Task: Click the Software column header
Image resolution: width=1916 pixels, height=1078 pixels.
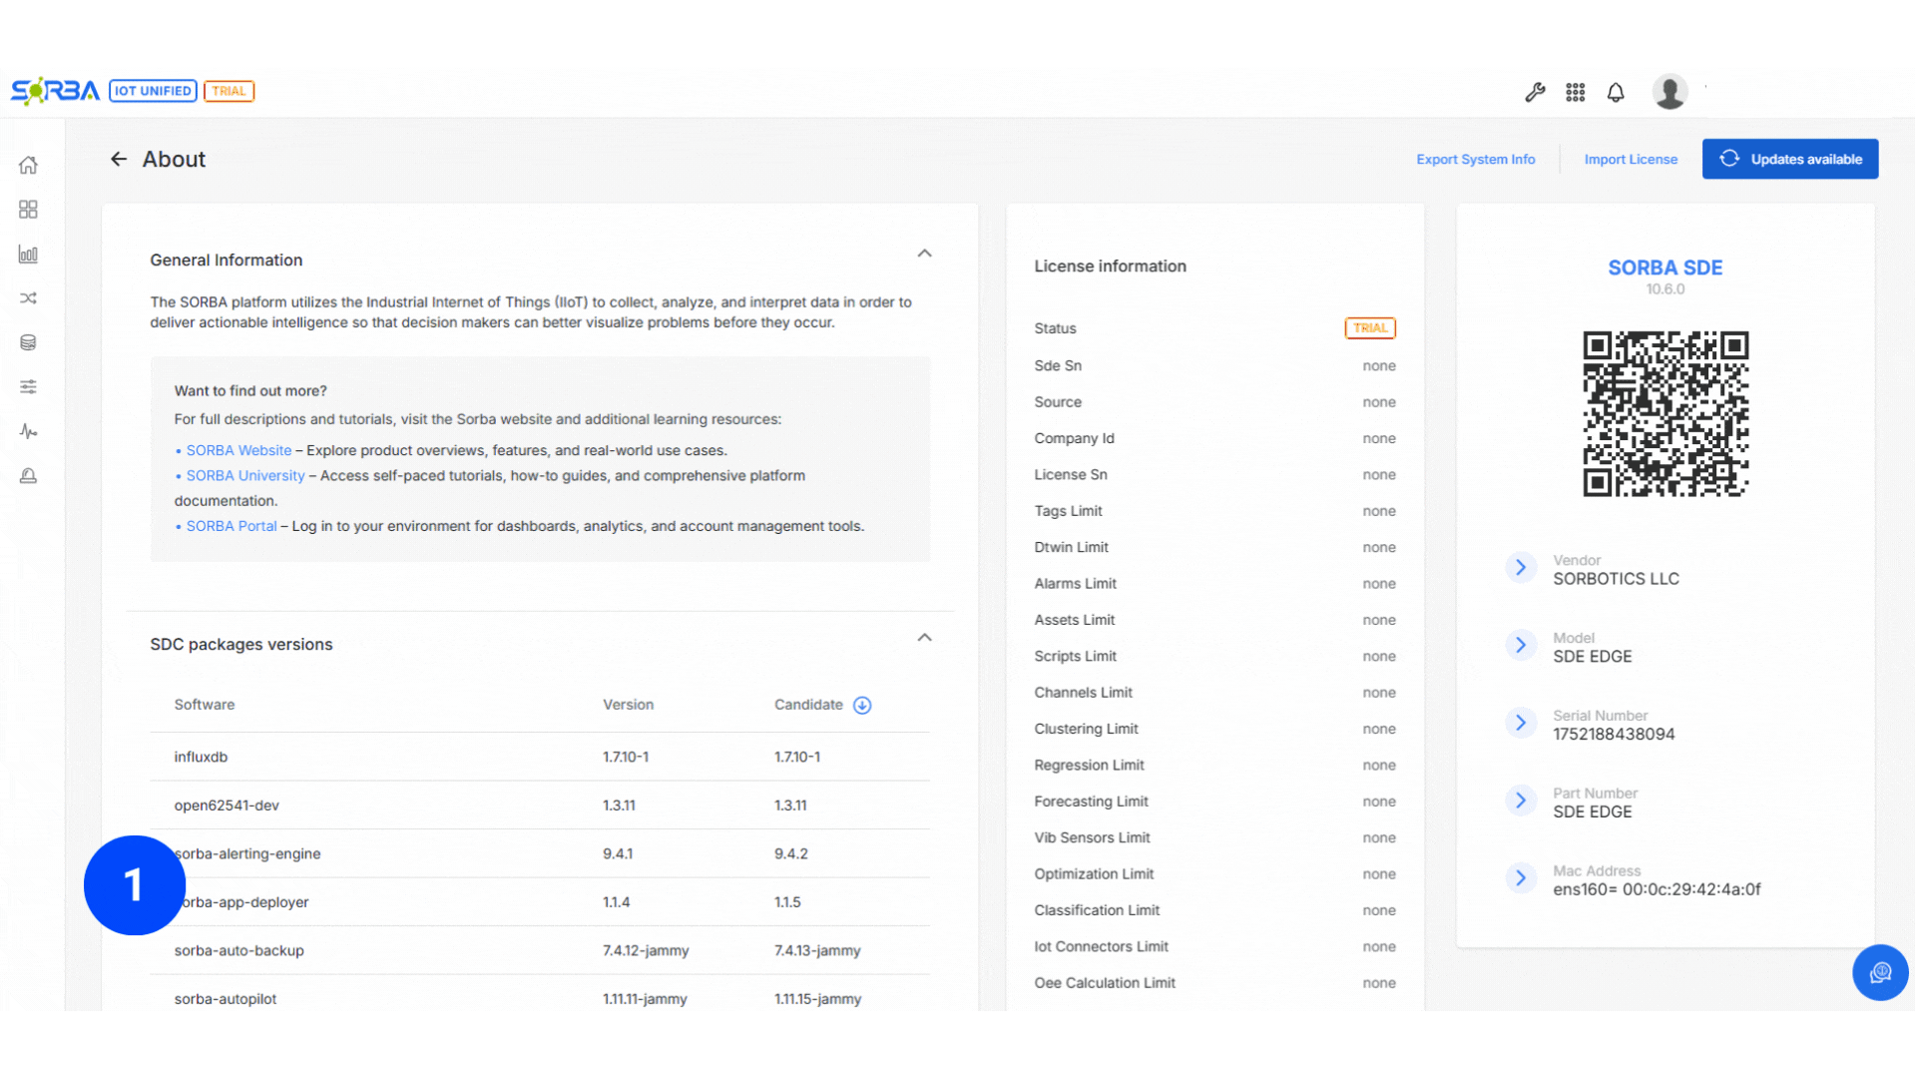Action: click(205, 705)
